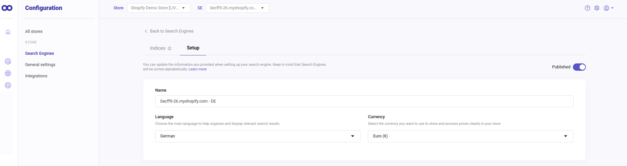Click the Doofinder infinity logo
The width and height of the screenshot is (627, 166).
point(7,8)
